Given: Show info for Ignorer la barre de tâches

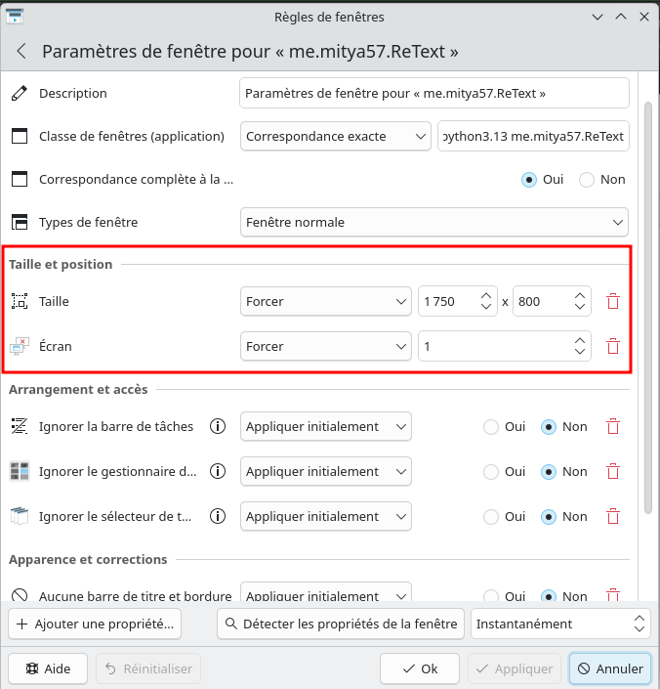Looking at the screenshot, I should pos(219,427).
